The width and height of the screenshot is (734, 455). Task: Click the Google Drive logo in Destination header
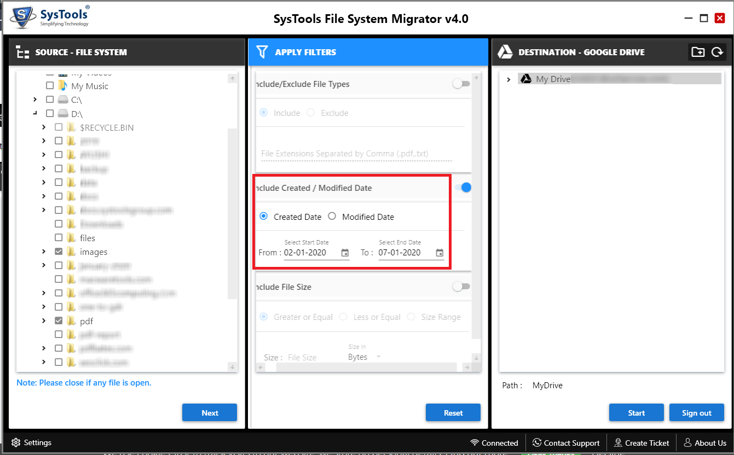pos(505,52)
